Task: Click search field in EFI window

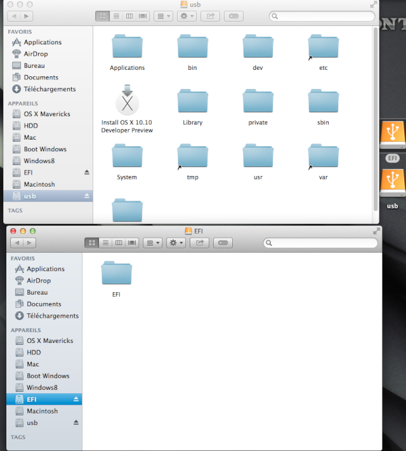Action: click(x=320, y=243)
